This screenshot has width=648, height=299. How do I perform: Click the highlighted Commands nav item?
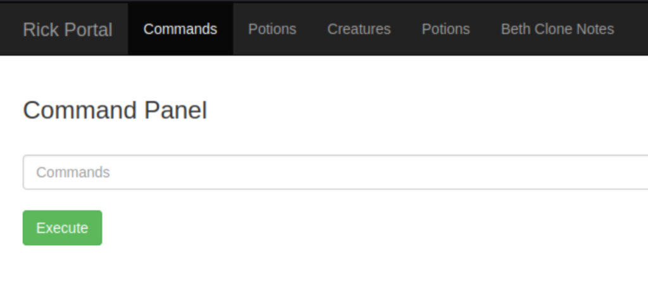[x=180, y=29]
